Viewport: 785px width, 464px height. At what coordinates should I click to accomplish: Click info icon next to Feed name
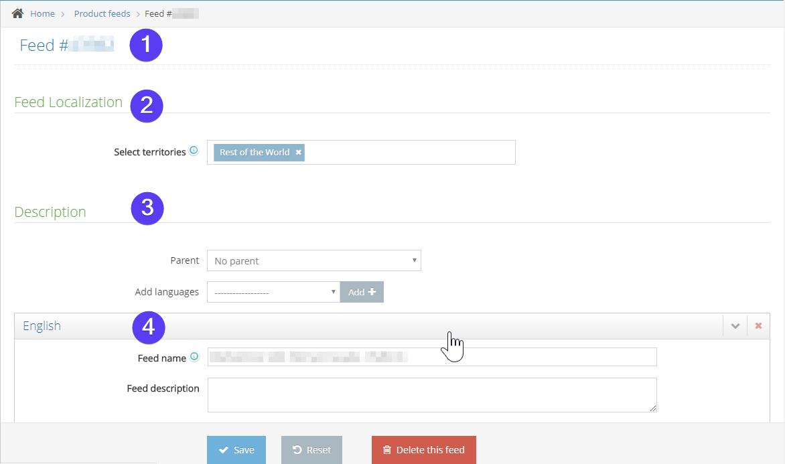[x=194, y=358]
